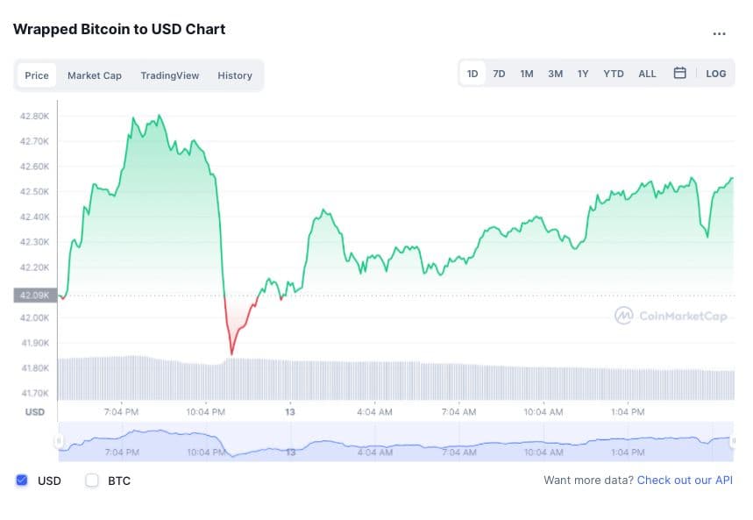This screenshot has width=753, height=520.
Task: Show the 1M time range
Action: coord(527,74)
